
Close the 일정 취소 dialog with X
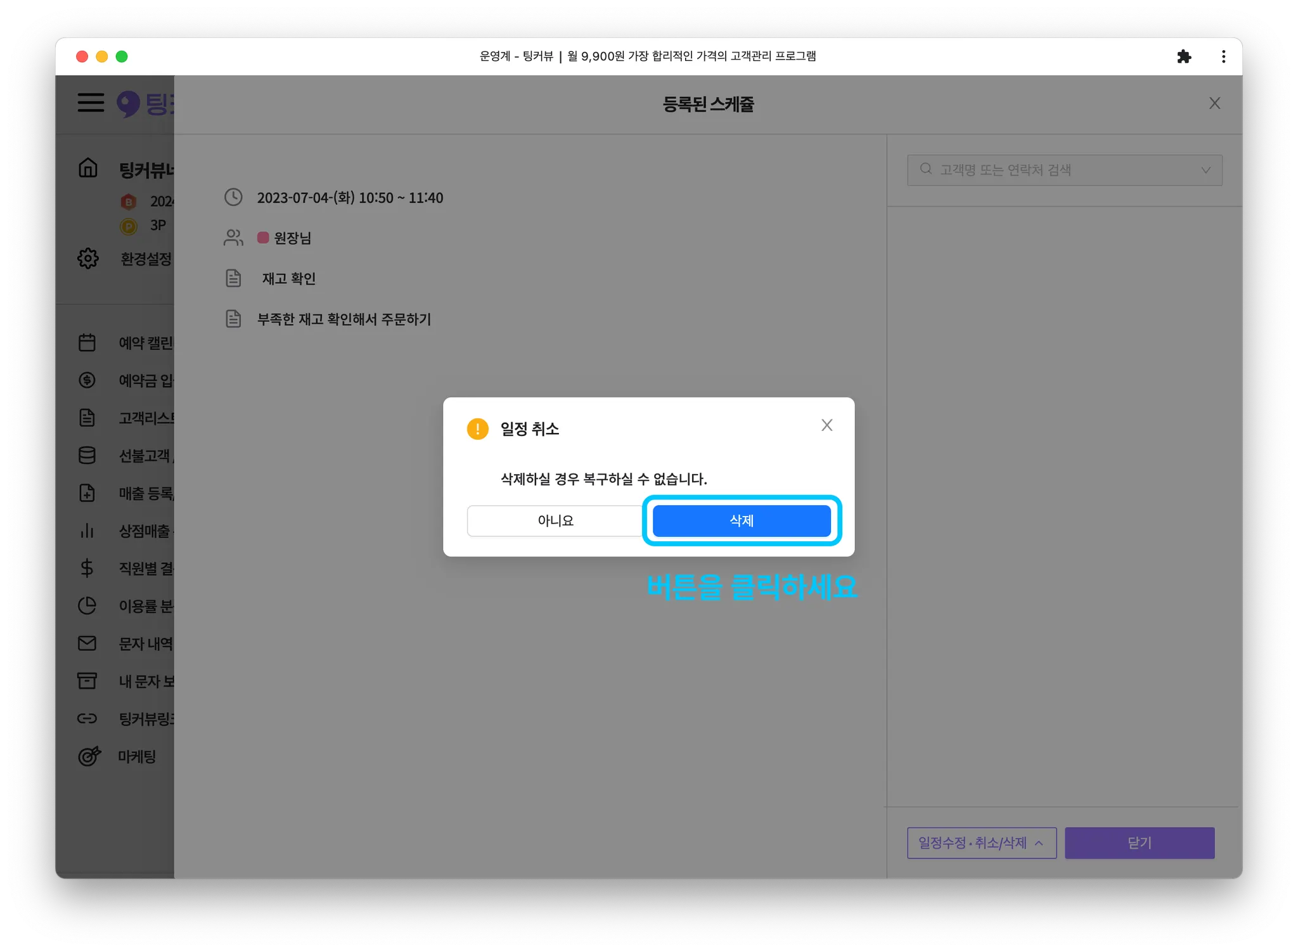click(x=826, y=425)
